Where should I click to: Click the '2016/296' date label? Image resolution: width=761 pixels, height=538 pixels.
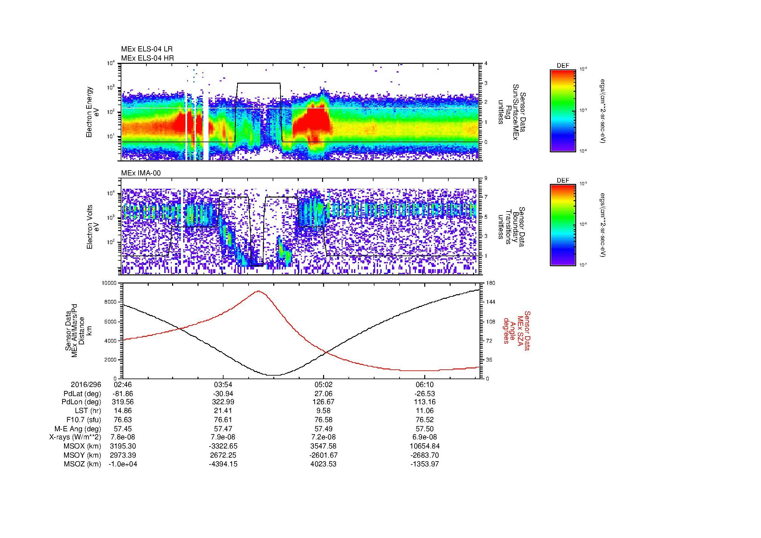coord(86,384)
